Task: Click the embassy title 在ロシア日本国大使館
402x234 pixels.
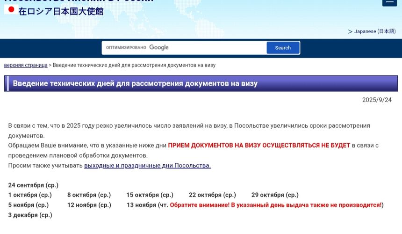Action: (x=61, y=12)
